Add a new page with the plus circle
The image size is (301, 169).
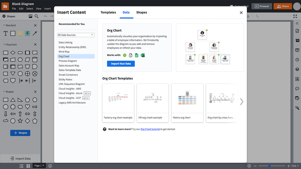point(50,166)
